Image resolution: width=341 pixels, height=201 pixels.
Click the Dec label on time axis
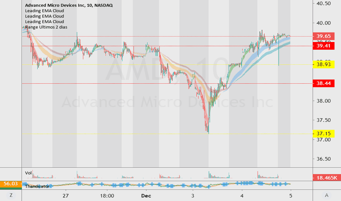click(x=146, y=196)
